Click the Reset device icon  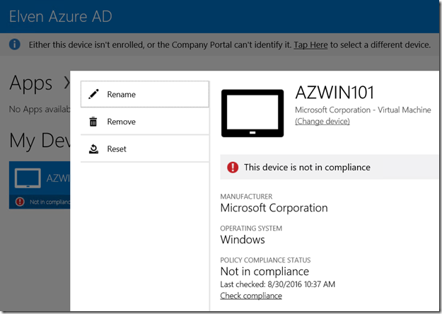(93, 149)
